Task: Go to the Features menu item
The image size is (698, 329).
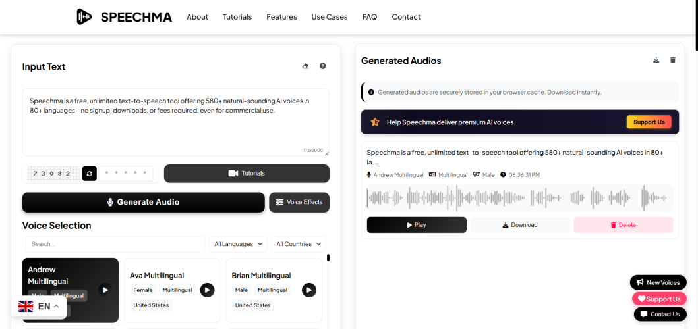Action: (x=281, y=17)
